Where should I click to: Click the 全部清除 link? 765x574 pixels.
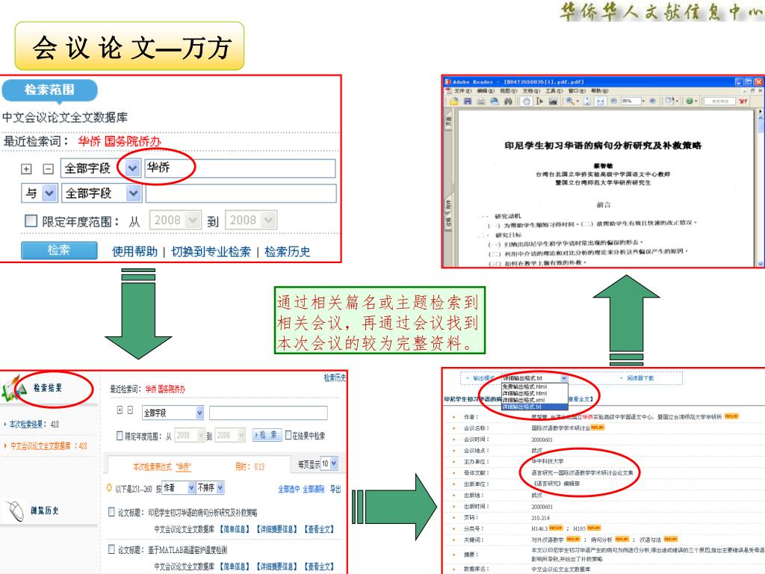[x=313, y=489]
